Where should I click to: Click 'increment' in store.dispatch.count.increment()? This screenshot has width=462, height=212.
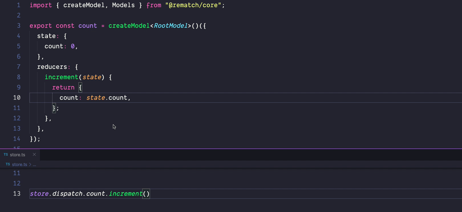point(125,194)
